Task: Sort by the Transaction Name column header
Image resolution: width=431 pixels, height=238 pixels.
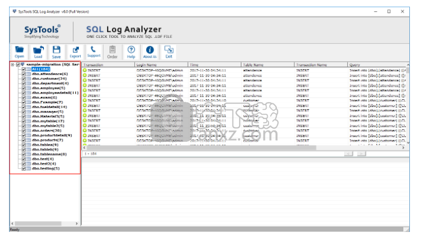Action: point(321,65)
